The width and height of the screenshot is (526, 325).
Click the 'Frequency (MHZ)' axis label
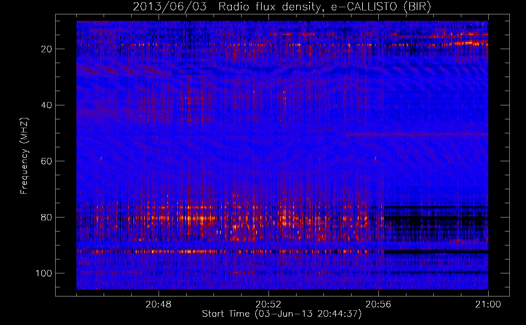pyautogui.click(x=24, y=156)
